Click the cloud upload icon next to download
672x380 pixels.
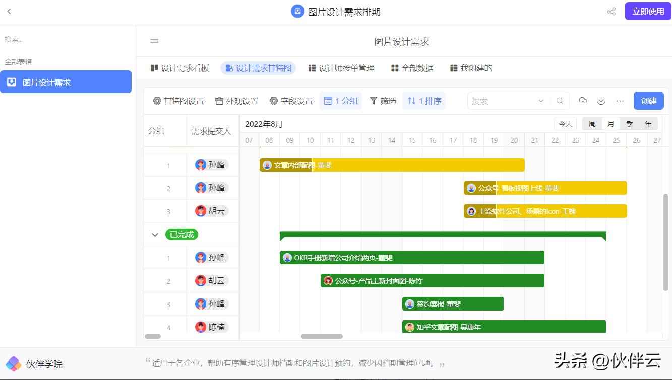point(583,101)
